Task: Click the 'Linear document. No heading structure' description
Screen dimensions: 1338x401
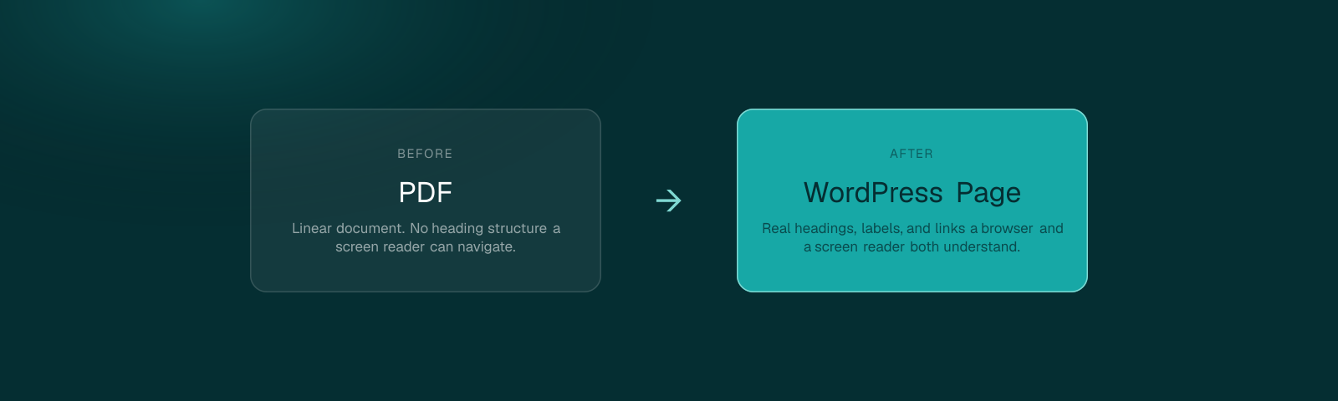Action: 426,237
